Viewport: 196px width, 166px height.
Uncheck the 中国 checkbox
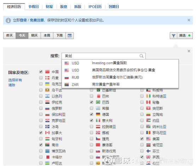point(41,71)
